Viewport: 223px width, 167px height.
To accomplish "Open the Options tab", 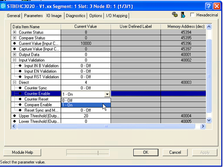I will [96, 16].
